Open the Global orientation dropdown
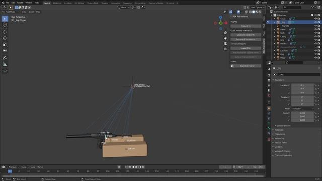Screen dimensions: 322x181 click(123, 7)
